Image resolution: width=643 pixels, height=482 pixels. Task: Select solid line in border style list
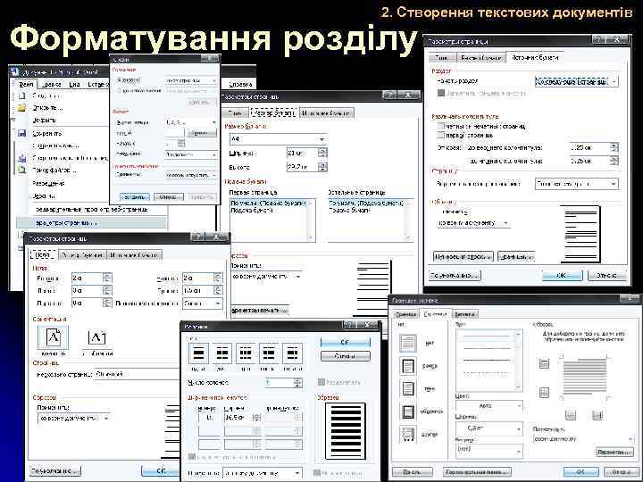pyautogui.click(x=487, y=337)
